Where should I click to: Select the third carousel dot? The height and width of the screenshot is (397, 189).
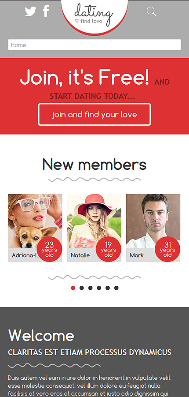[x=91, y=288]
